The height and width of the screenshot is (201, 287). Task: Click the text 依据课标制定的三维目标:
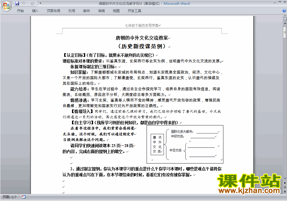coord(94,67)
